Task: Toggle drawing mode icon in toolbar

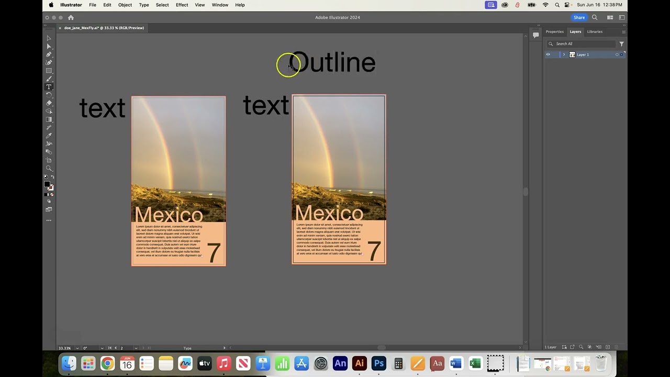Action: pos(49,201)
